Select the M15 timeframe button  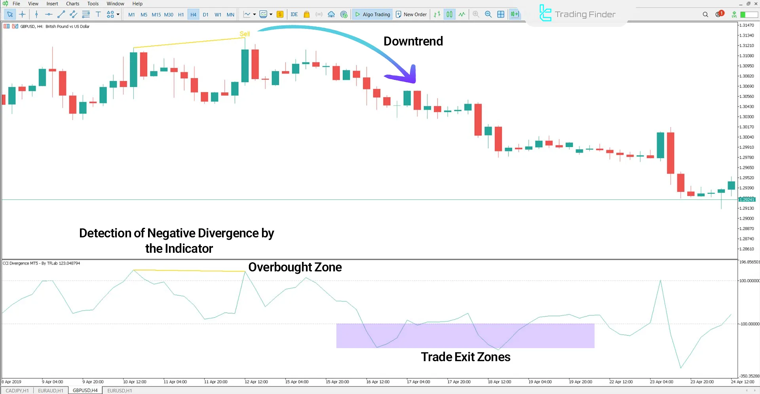pyautogui.click(x=156, y=14)
